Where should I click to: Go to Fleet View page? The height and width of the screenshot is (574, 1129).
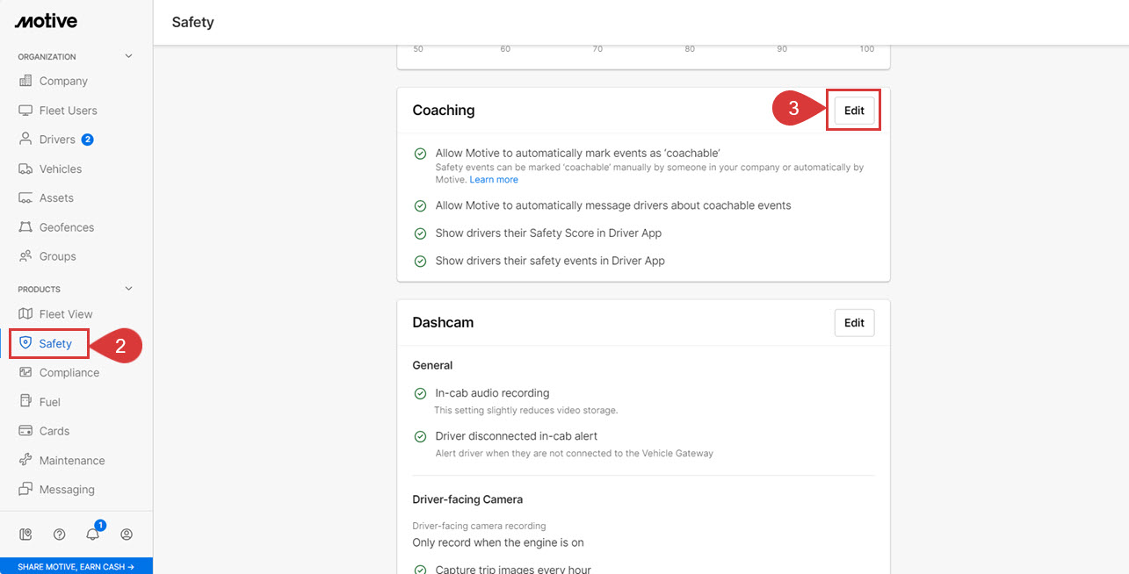click(65, 314)
